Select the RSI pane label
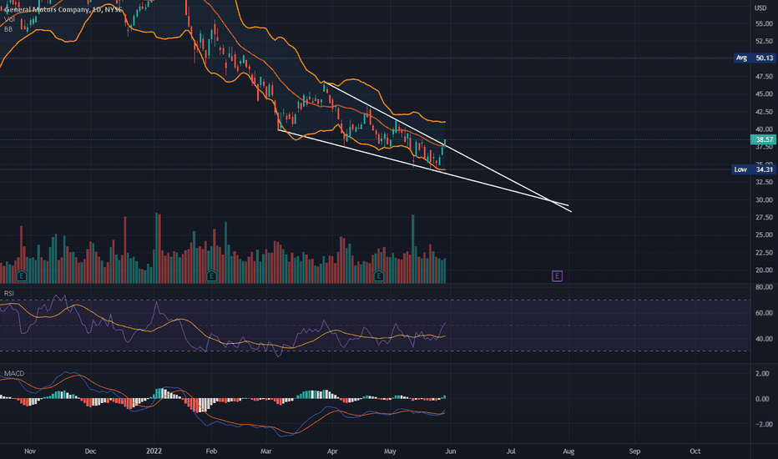This screenshot has width=778, height=459. coord(9,293)
